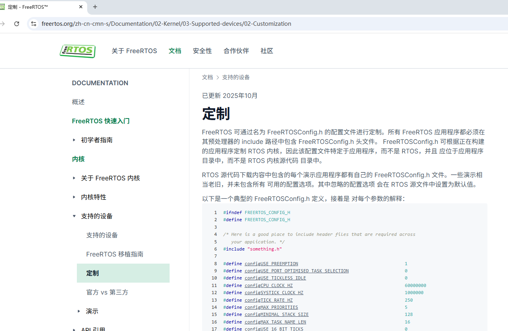Image resolution: width=508 pixels, height=331 pixels.
Task: Expand the 演示 arrow
Action: click(79, 311)
